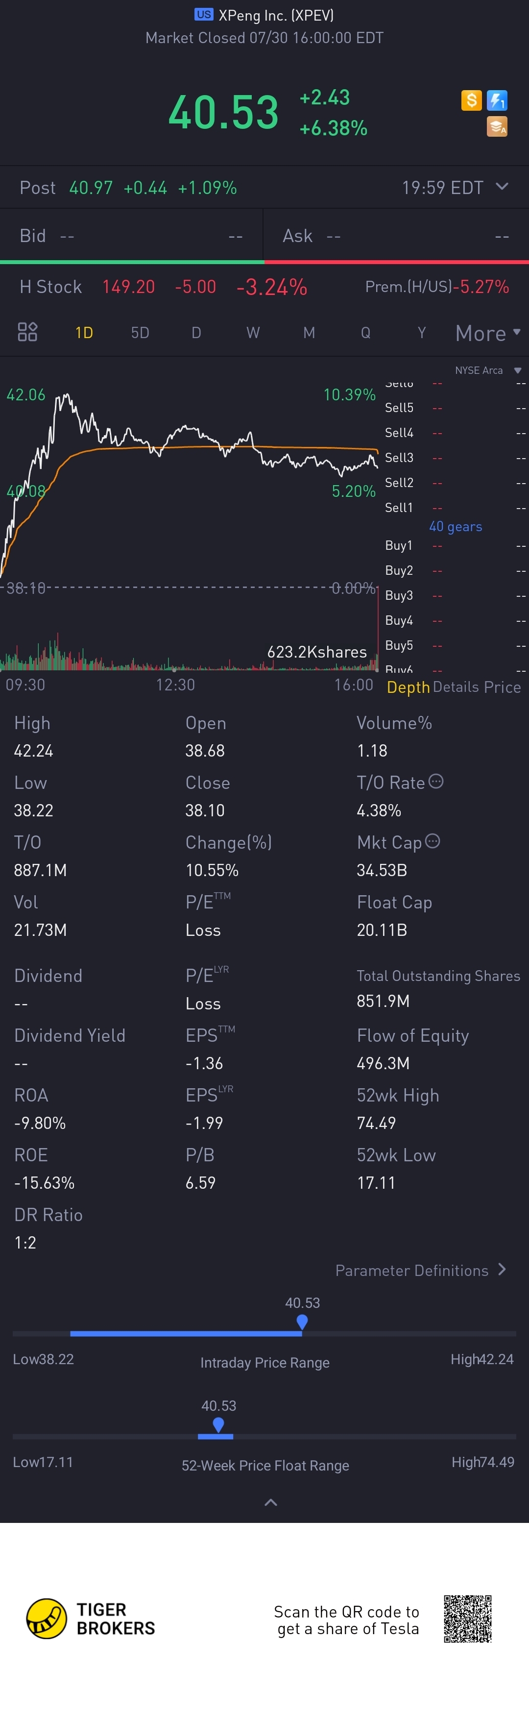The height and width of the screenshot is (1715, 529).
Task: Select the W weekly chart tab
Action: [253, 332]
